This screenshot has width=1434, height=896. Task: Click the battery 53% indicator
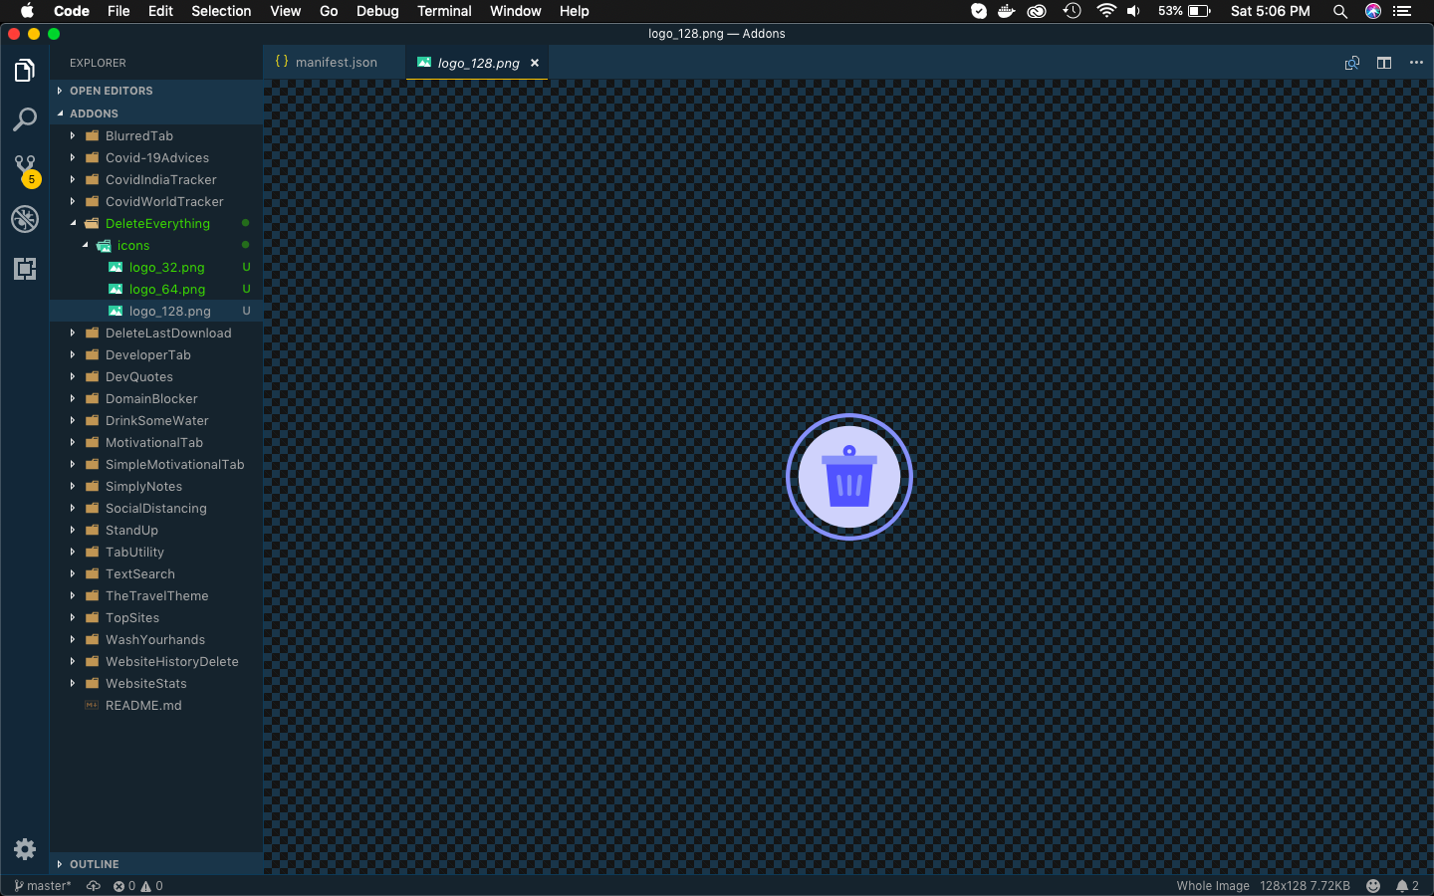pos(1184,11)
